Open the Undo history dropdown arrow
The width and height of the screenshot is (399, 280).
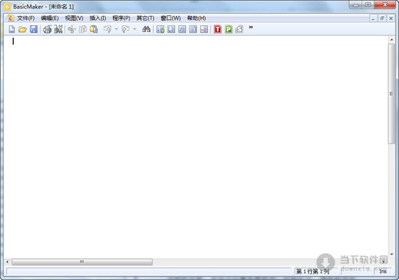(116, 29)
